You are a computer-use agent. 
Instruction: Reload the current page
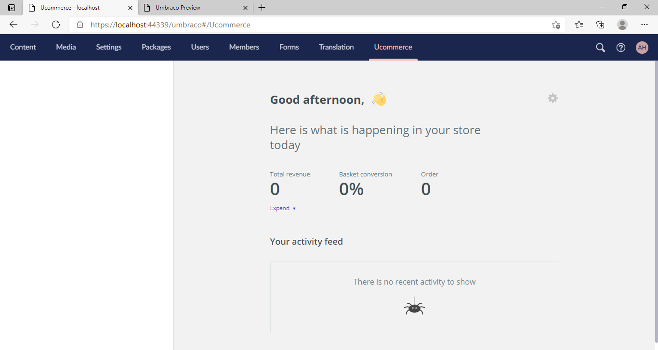coord(56,25)
